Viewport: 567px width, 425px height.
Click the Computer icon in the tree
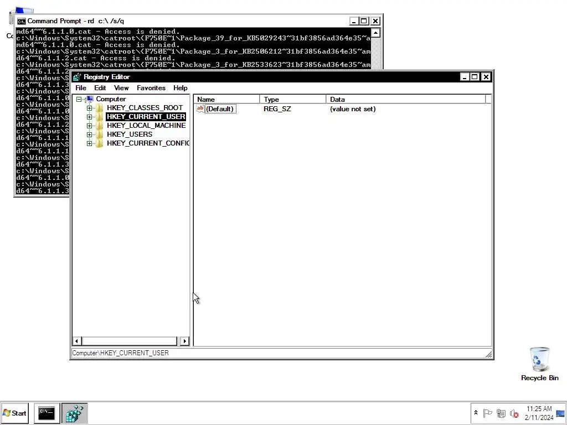pyautogui.click(x=90, y=99)
